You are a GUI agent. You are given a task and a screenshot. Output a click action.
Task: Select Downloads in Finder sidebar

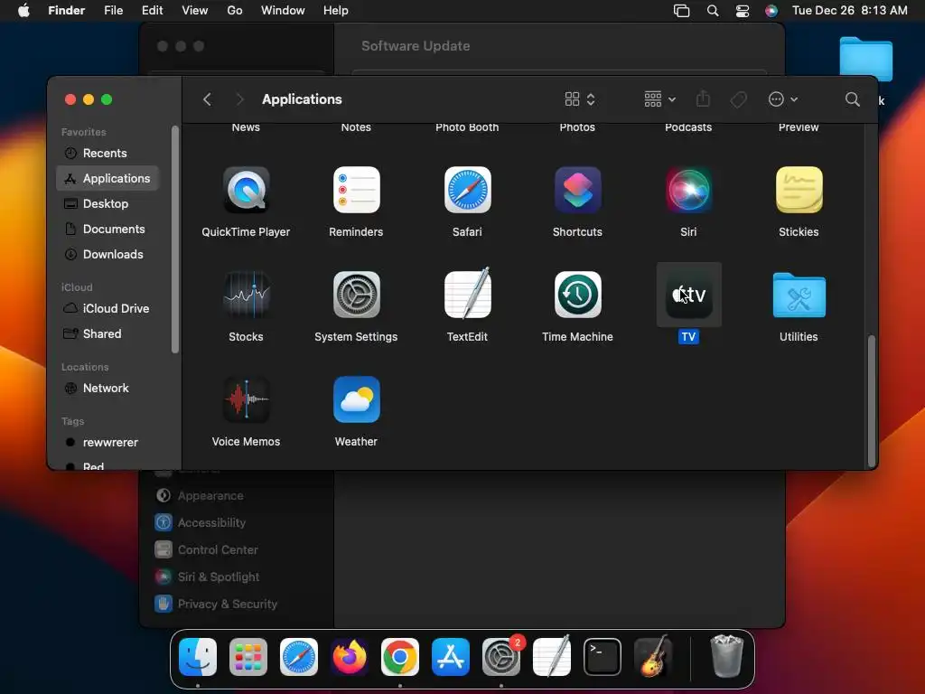pos(108,254)
